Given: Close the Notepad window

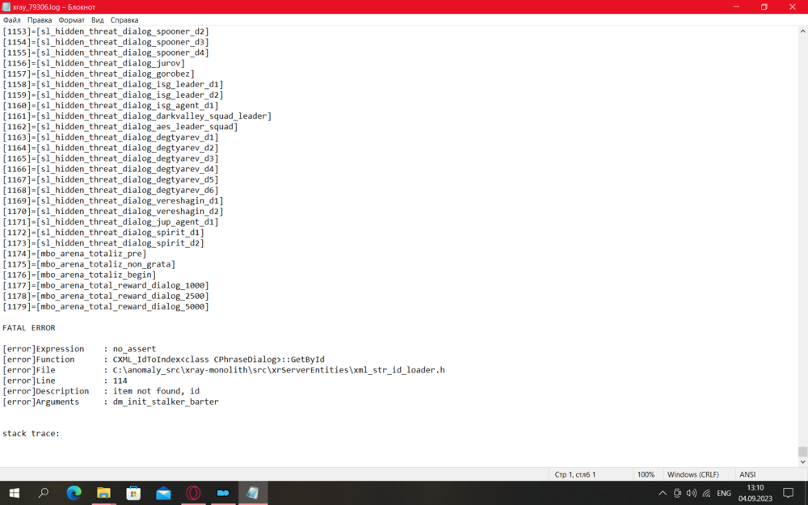Looking at the screenshot, I should tap(793, 6).
